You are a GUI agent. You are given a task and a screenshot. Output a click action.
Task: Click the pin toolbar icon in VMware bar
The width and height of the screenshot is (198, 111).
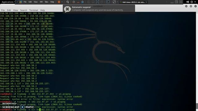coord(17,2)
